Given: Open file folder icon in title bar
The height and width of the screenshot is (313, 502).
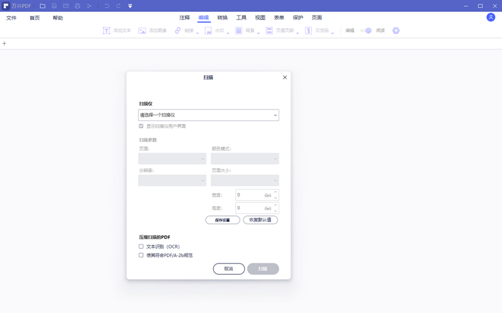Looking at the screenshot, I should pos(43,6).
